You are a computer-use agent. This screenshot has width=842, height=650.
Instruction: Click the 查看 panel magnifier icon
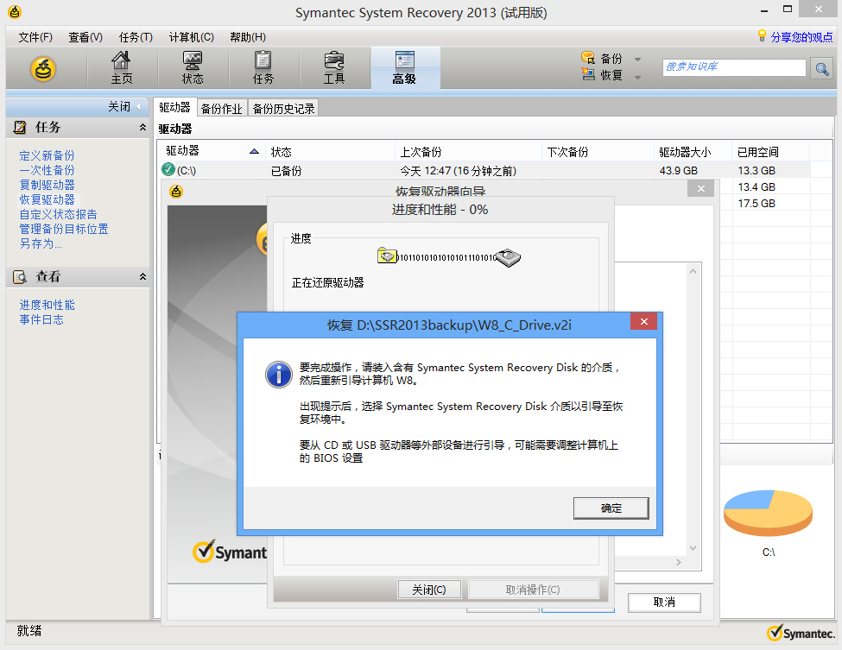coord(20,277)
